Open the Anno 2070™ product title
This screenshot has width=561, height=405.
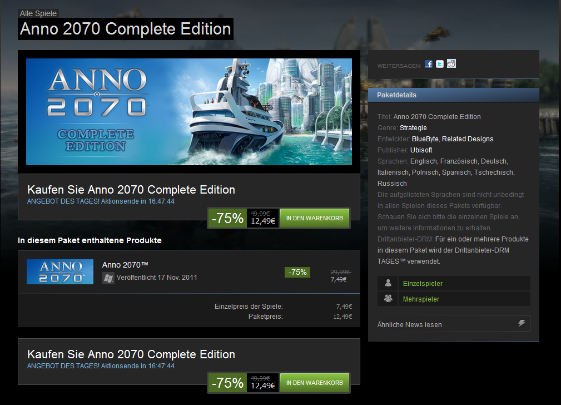pyautogui.click(x=125, y=265)
